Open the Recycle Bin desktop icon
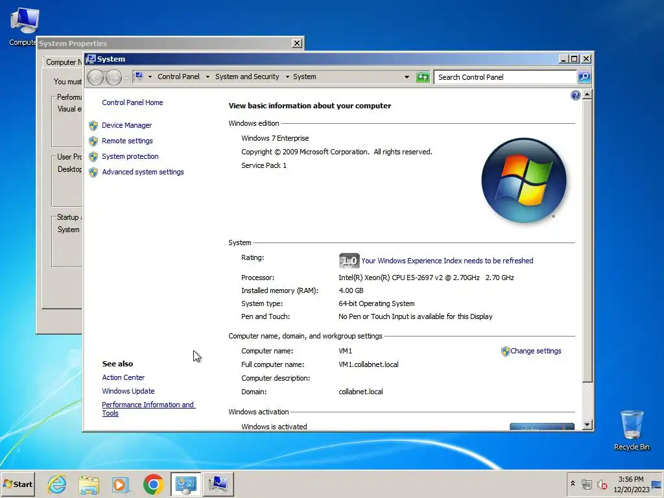Viewport: 664px width, 498px height. [x=632, y=430]
